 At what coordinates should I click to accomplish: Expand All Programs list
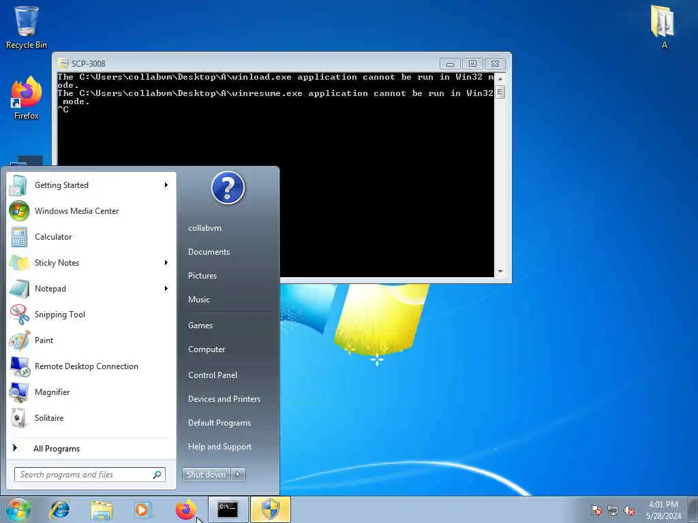pos(91,448)
